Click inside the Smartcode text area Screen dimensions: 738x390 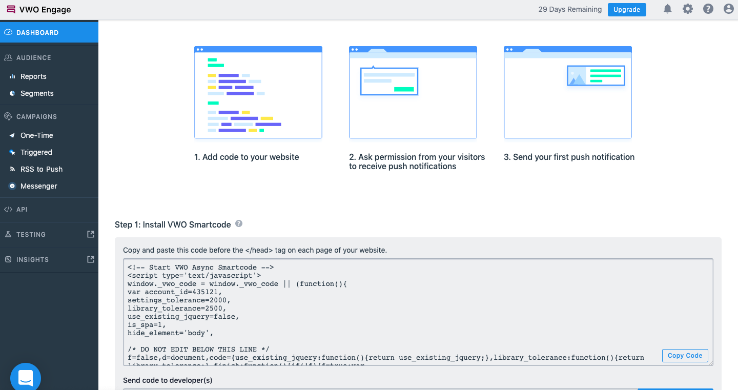[x=418, y=312]
